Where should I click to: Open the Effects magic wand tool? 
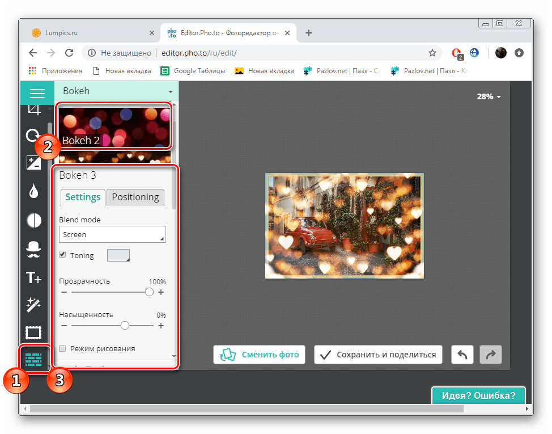pyautogui.click(x=33, y=305)
